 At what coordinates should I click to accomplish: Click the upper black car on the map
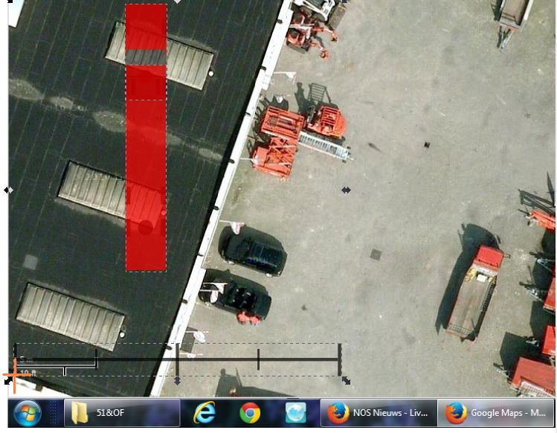(x=254, y=253)
